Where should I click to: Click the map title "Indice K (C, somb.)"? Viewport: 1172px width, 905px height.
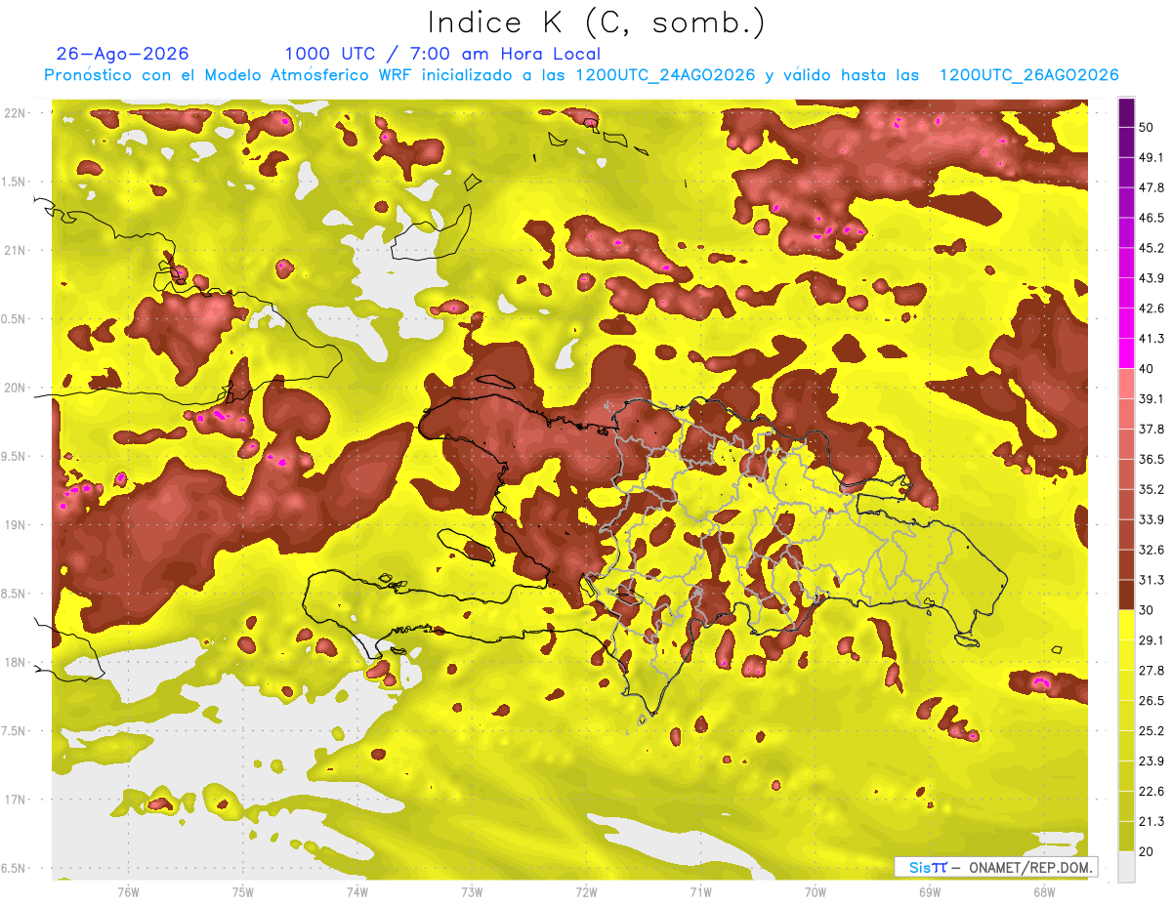(x=597, y=23)
